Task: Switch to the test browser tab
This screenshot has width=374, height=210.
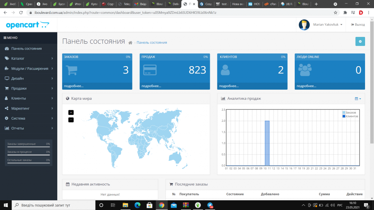Action: pyautogui.click(x=221, y=4)
